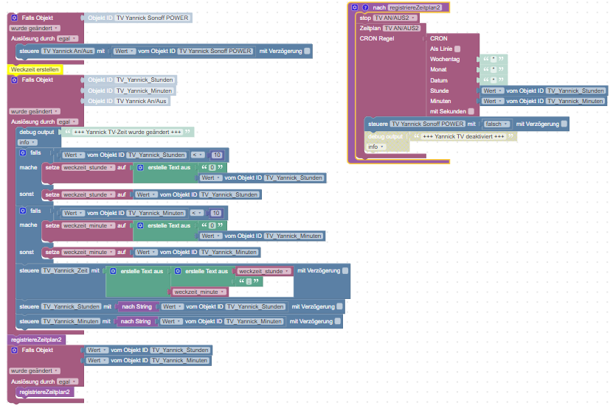Open wurde geändert dropdown in first Falls Objekt block

[35, 28]
